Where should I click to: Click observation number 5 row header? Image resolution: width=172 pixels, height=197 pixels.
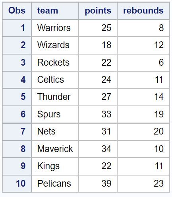click(x=17, y=97)
